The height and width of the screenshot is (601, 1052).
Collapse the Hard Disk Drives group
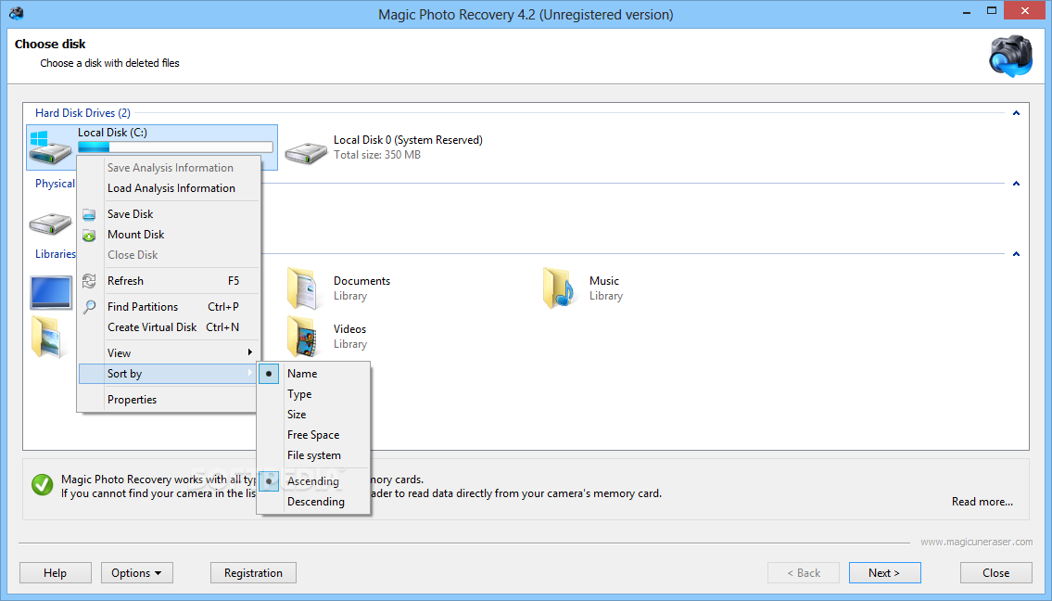(x=1016, y=113)
